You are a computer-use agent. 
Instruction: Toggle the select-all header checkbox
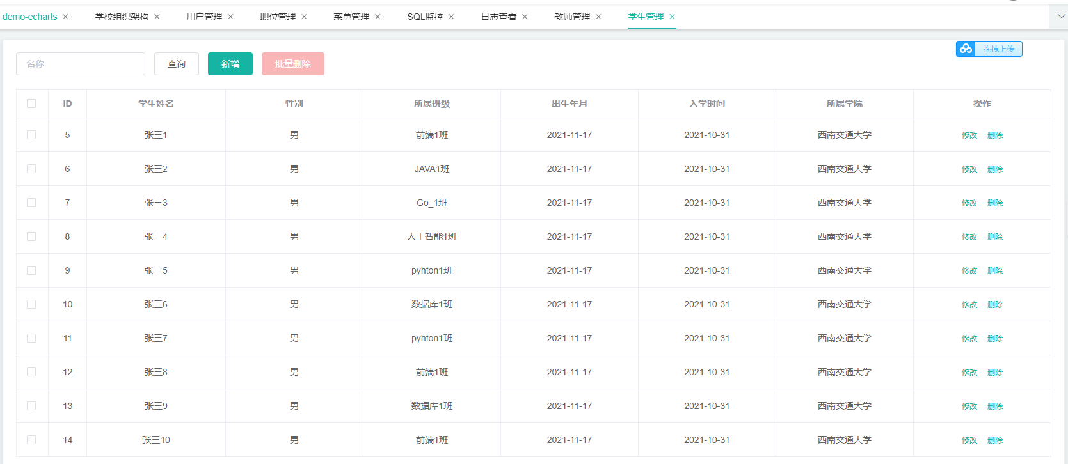(31, 104)
